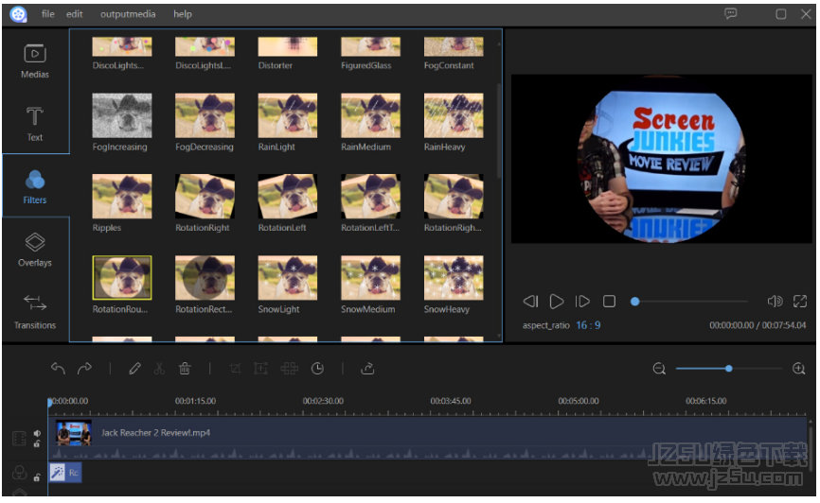Open the Overlays panel
The image size is (820, 503).
click(34, 250)
